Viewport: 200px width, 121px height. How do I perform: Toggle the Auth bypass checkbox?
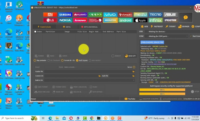pyautogui.click(x=77, y=60)
